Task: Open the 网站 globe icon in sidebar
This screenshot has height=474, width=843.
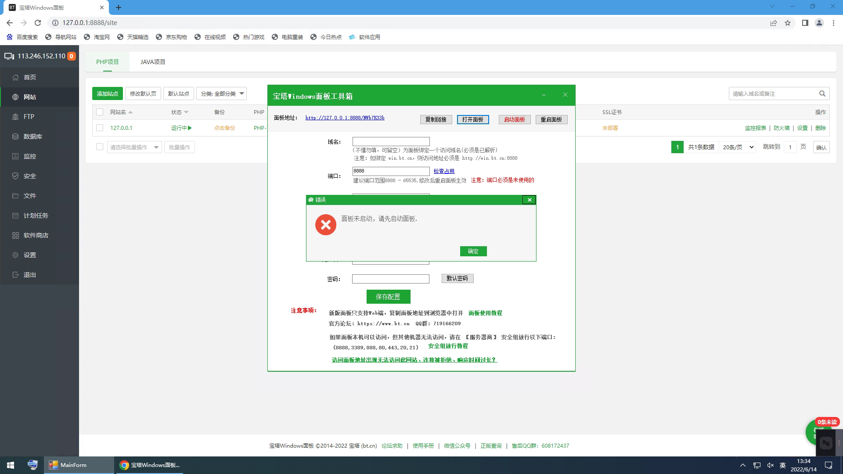Action: 15,97
